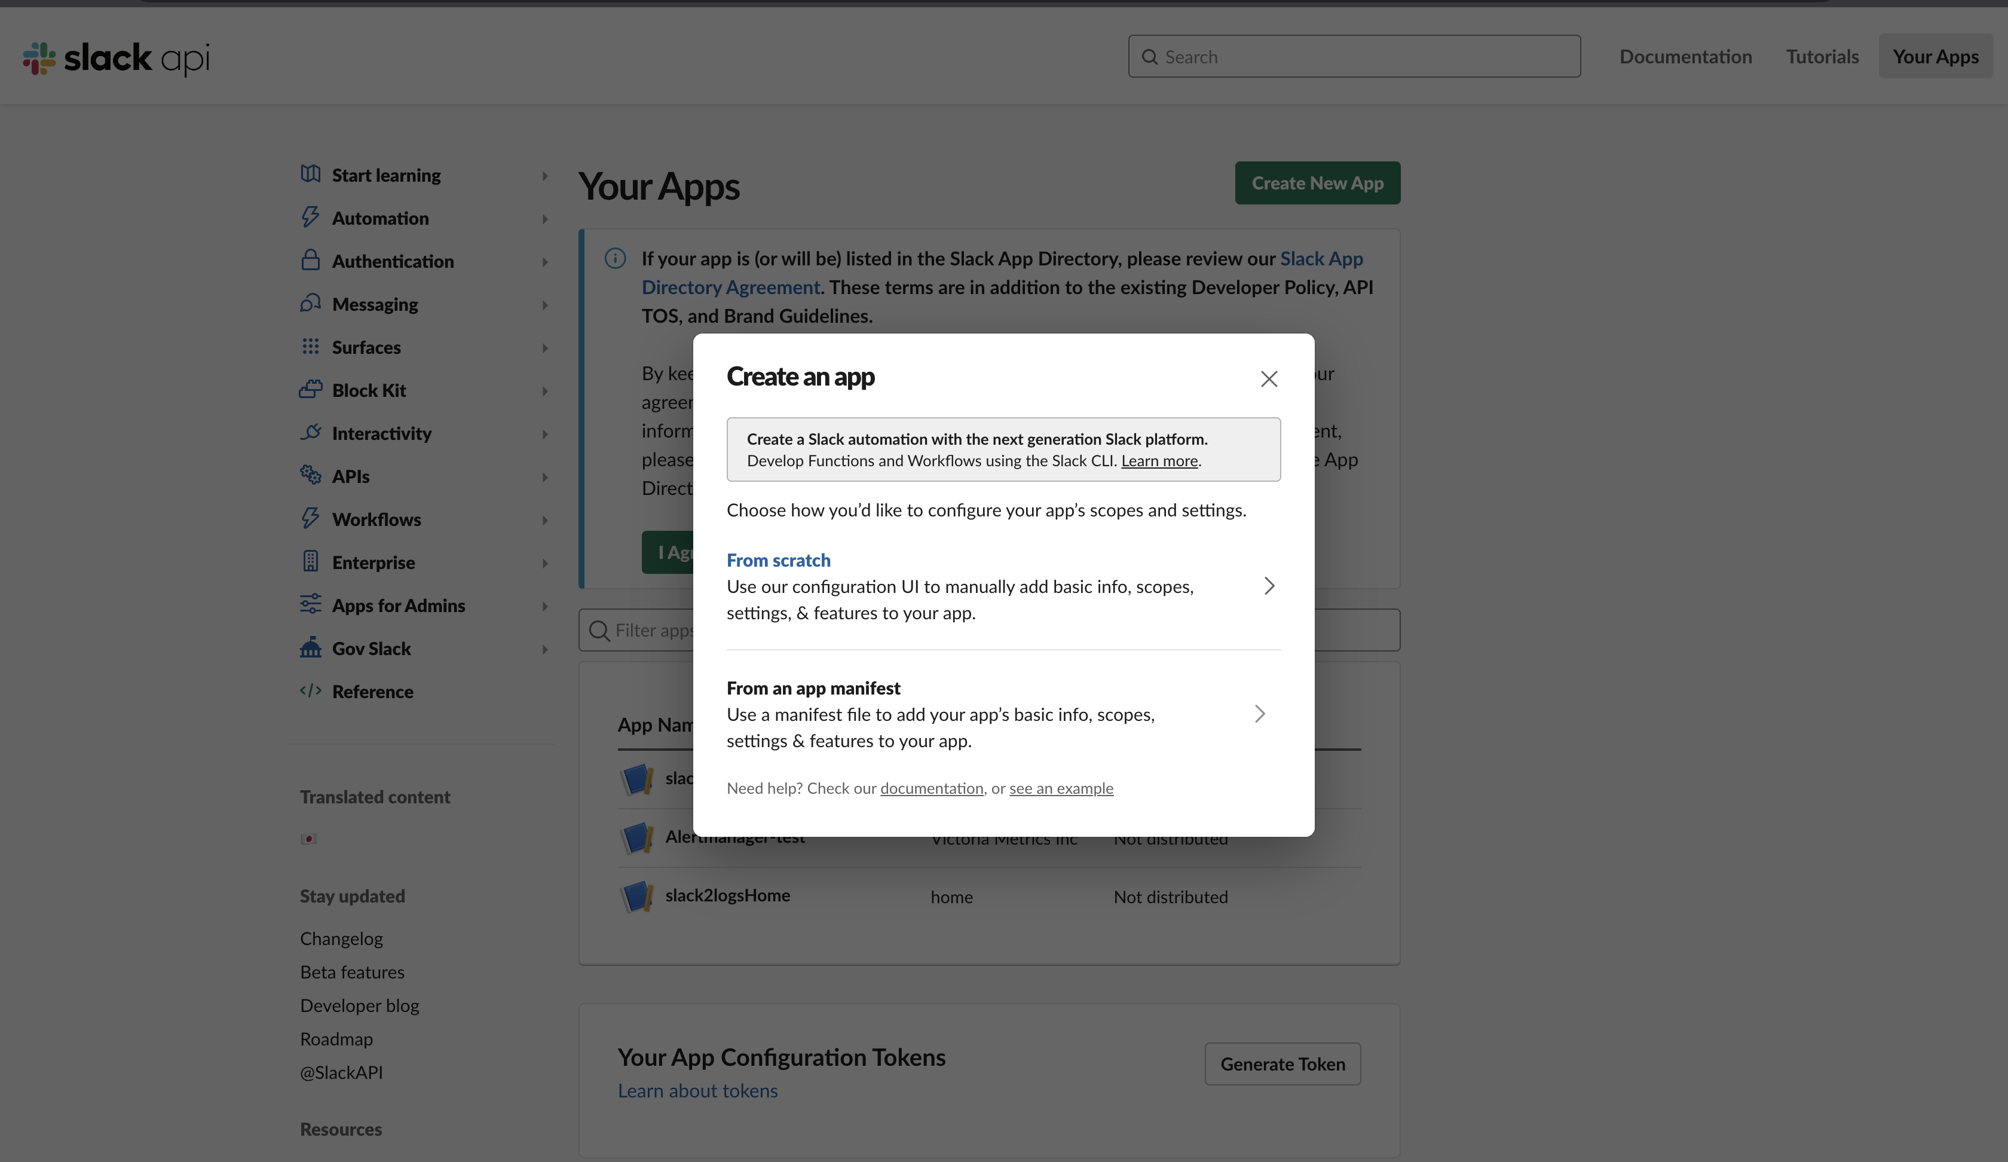Click the Apps for Admins sliders icon
Screen dimensions: 2008x1162
[x=310, y=604]
